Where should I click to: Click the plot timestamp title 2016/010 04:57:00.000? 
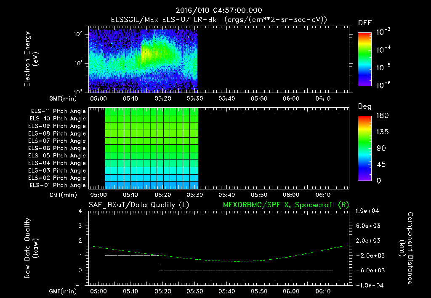coord(219,11)
